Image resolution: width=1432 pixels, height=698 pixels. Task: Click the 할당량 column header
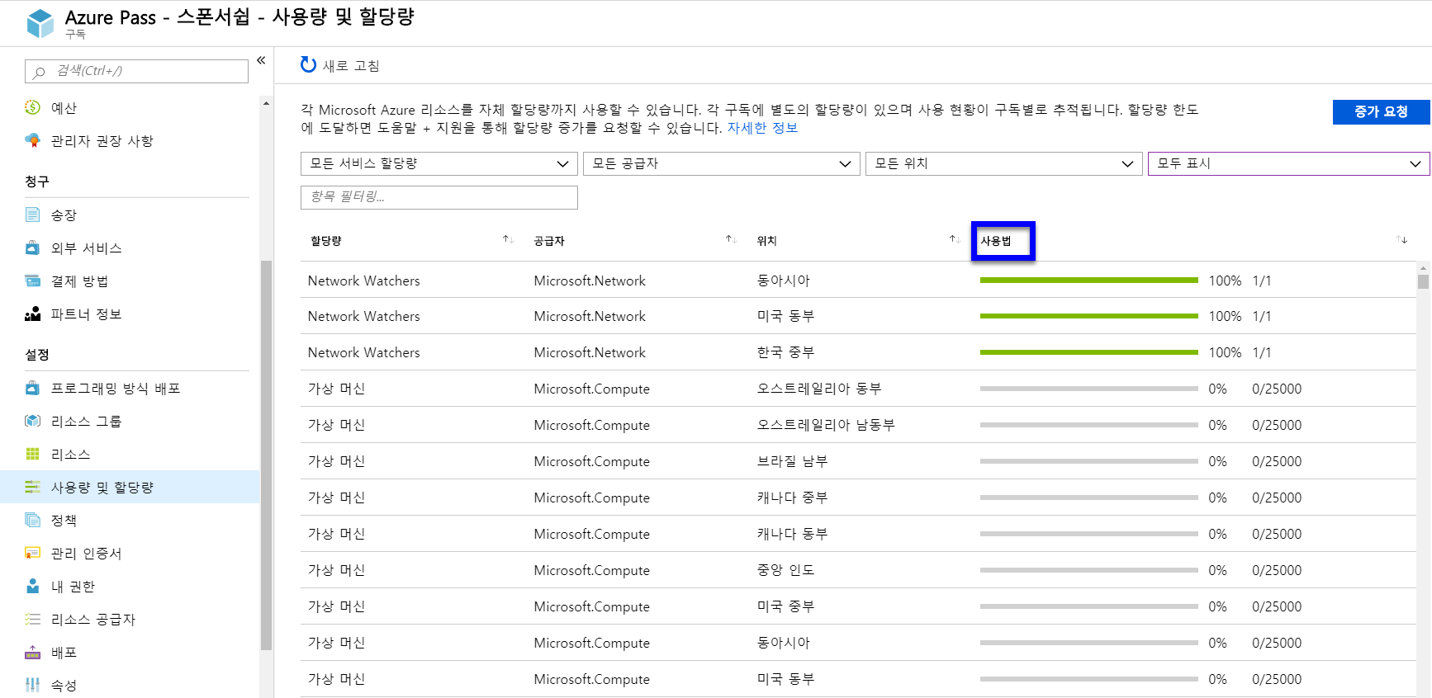coord(325,240)
